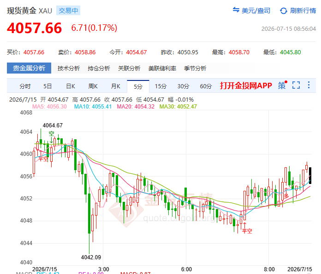Switch chart to 日K
Screen dimensions: 321x274
coord(71,86)
